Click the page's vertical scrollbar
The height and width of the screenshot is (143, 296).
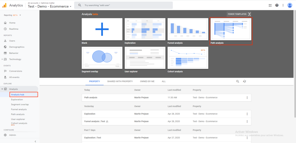[x=295, y=64]
